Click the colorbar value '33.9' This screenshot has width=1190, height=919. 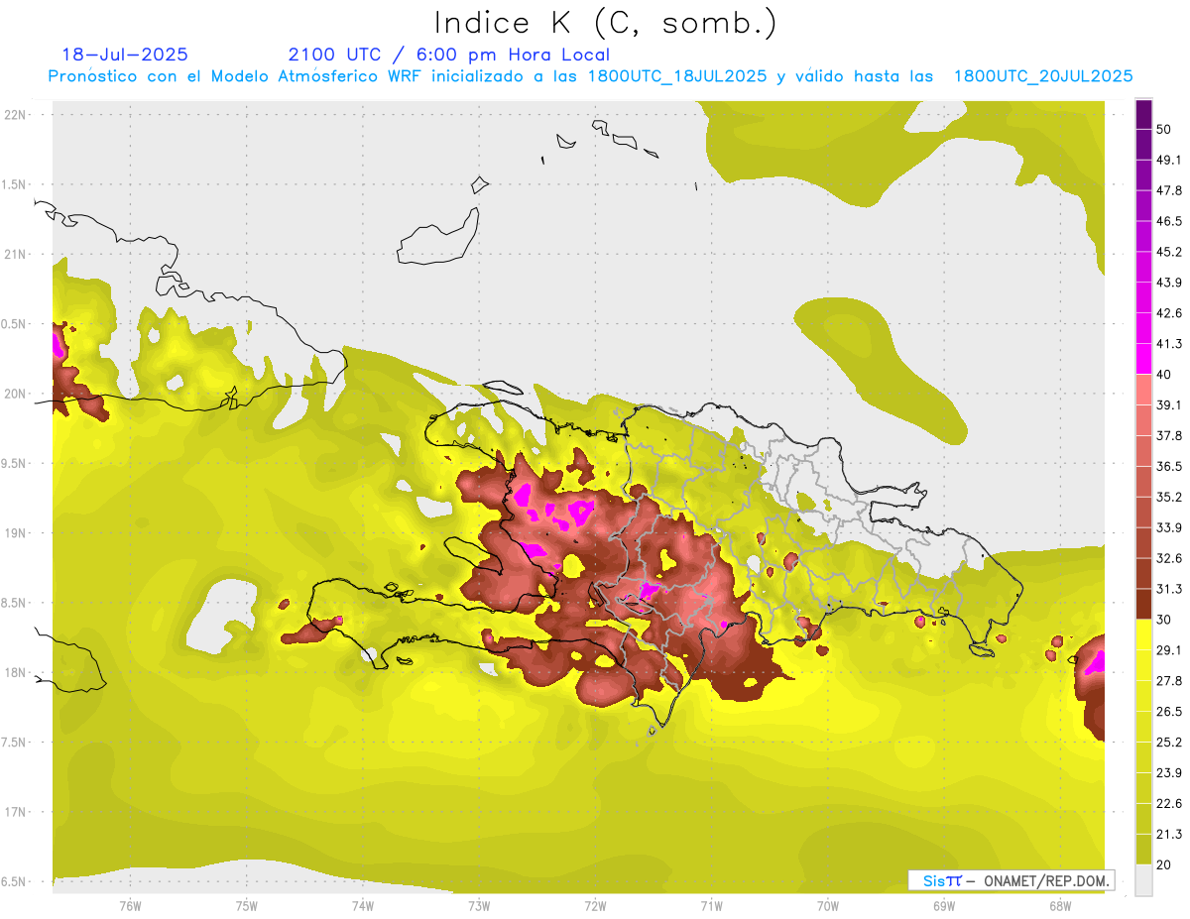pos(1169,528)
